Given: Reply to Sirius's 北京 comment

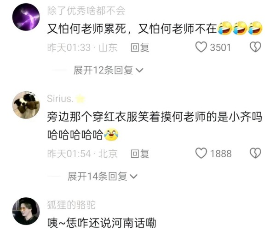Looking at the screenshot, I should 140,154.
